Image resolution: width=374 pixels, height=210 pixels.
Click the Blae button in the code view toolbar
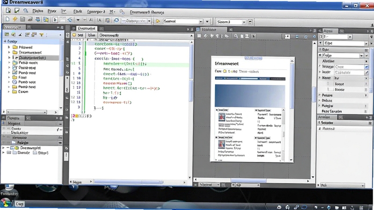coord(91,35)
